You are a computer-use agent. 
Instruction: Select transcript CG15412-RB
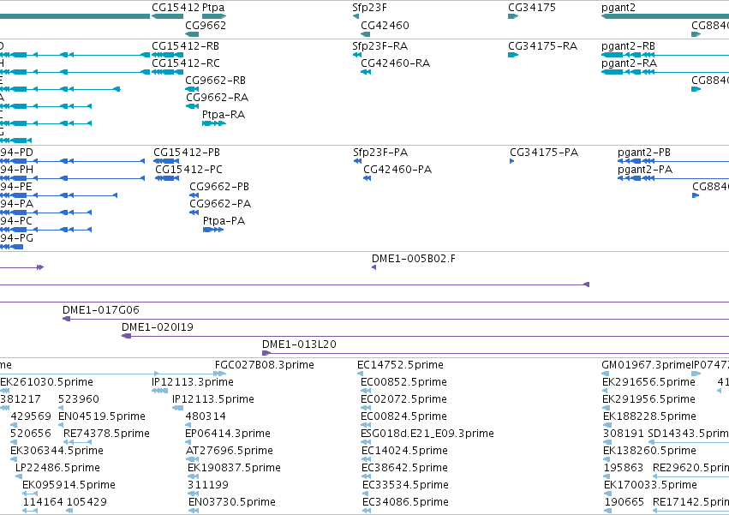pos(185,46)
